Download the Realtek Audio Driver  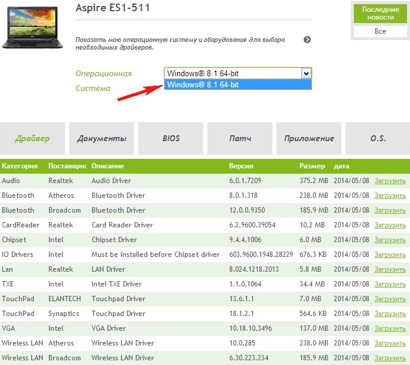[x=390, y=181]
